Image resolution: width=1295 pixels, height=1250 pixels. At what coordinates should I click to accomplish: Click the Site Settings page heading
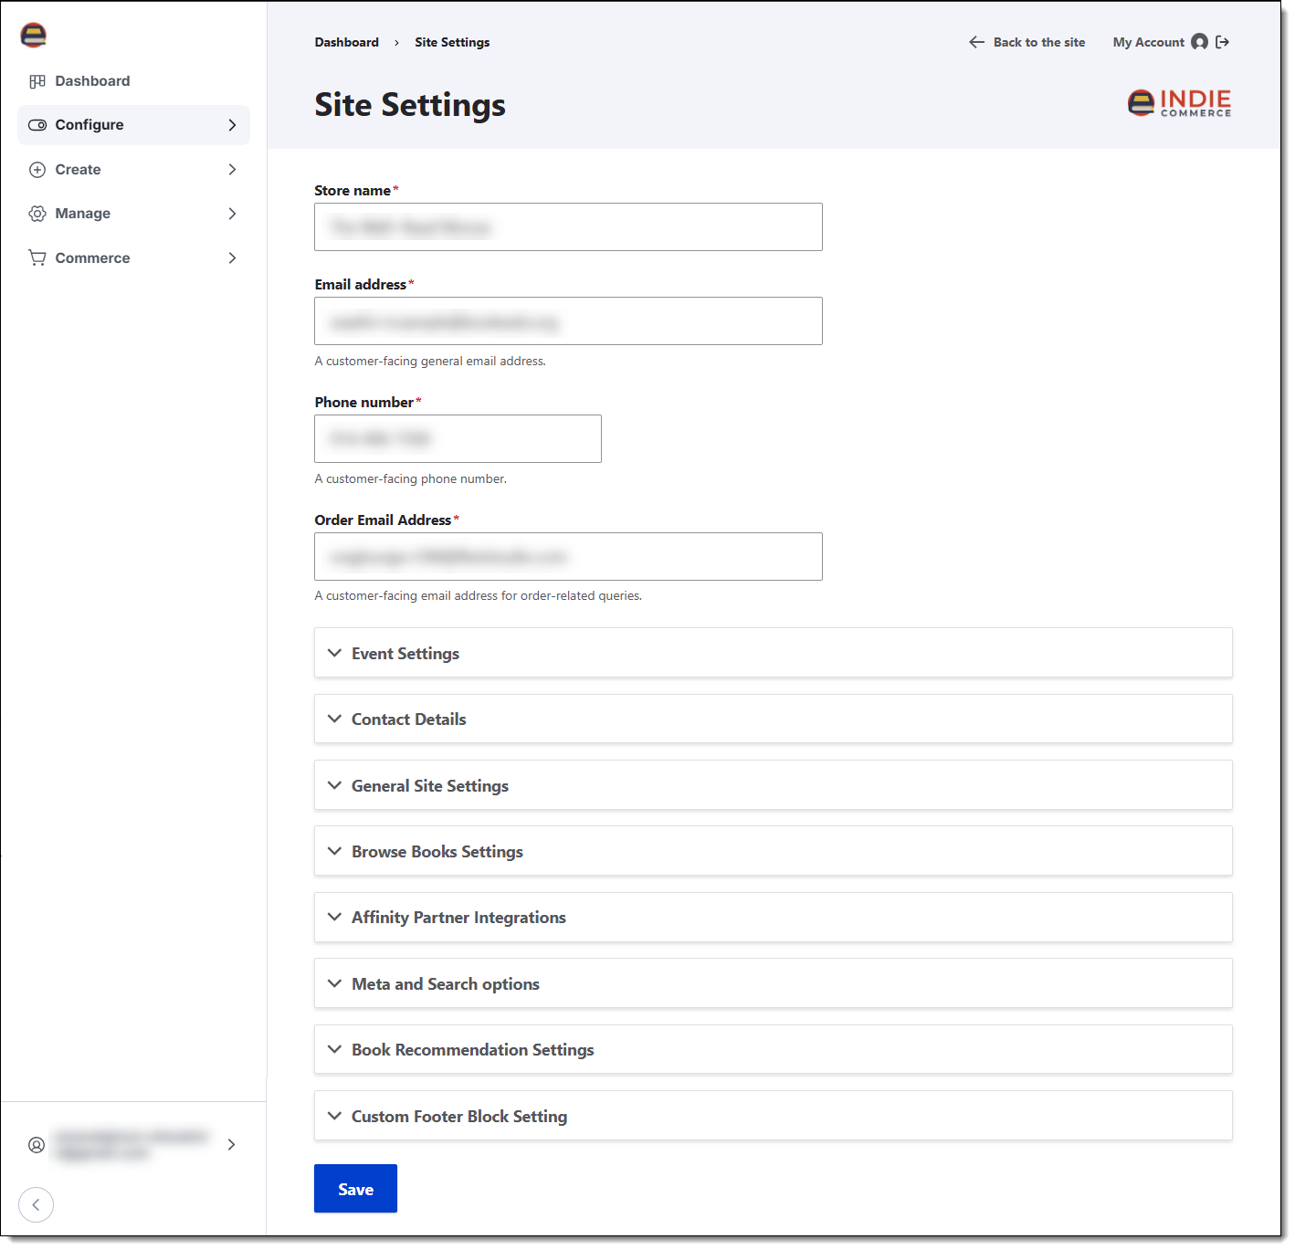pyautogui.click(x=410, y=105)
